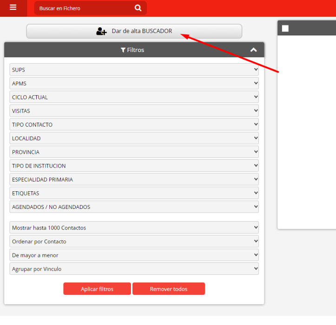Expand the LOCALIDAD dropdown
Screen dimensions: 336x325
pyautogui.click(x=134, y=138)
